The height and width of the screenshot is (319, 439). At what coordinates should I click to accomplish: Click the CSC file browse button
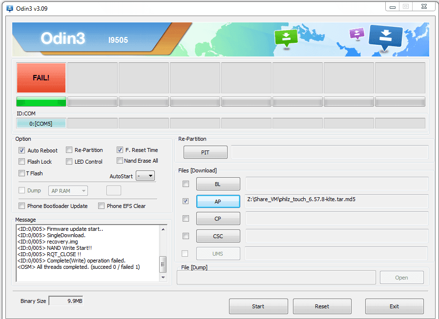click(218, 236)
